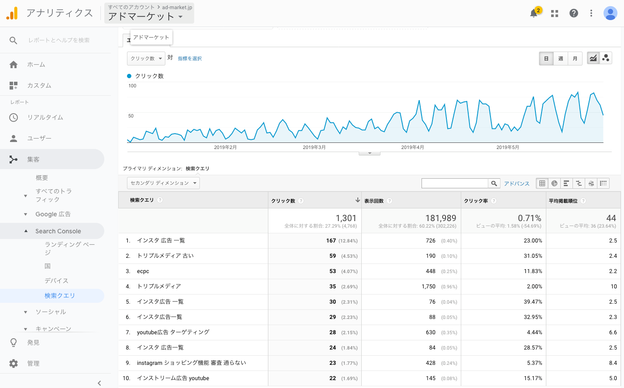
Task: Select the data table view icon
Action: (x=542, y=184)
